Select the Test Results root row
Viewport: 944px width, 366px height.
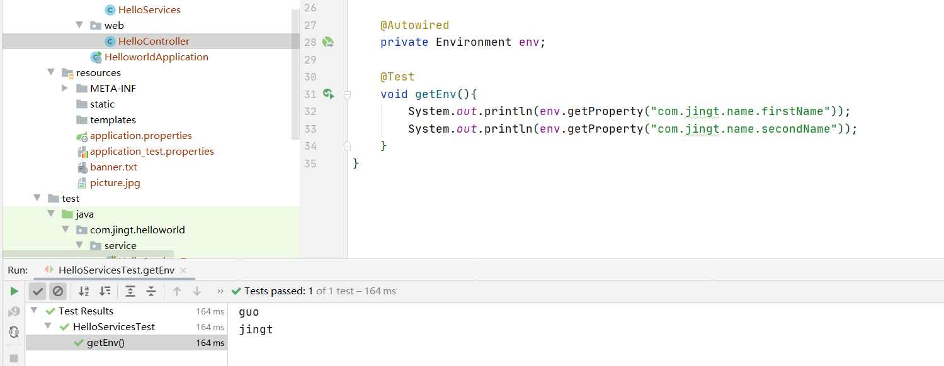(x=126, y=311)
